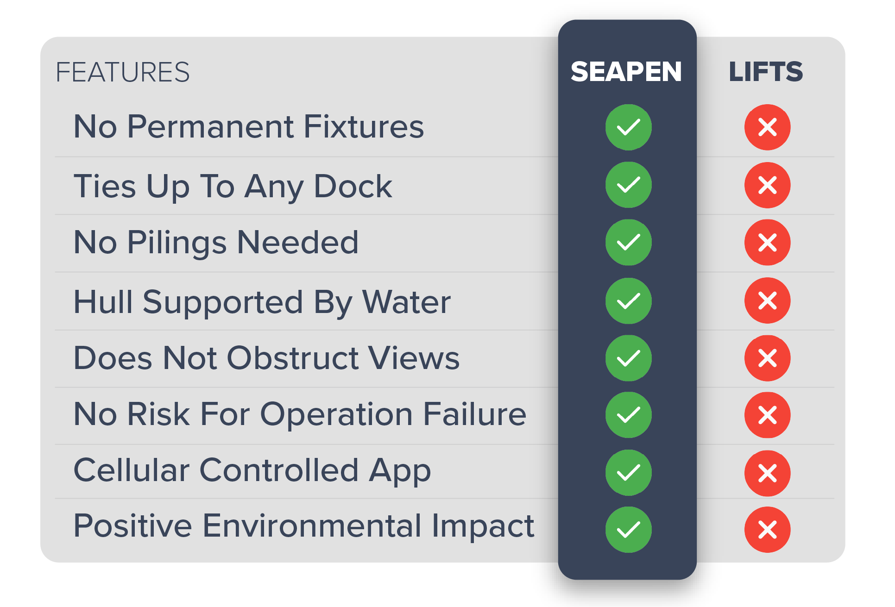Click SEAPEN checkmark for No Risk For Operation Failure
This screenshot has height=607, width=895.
(x=628, y=415)
